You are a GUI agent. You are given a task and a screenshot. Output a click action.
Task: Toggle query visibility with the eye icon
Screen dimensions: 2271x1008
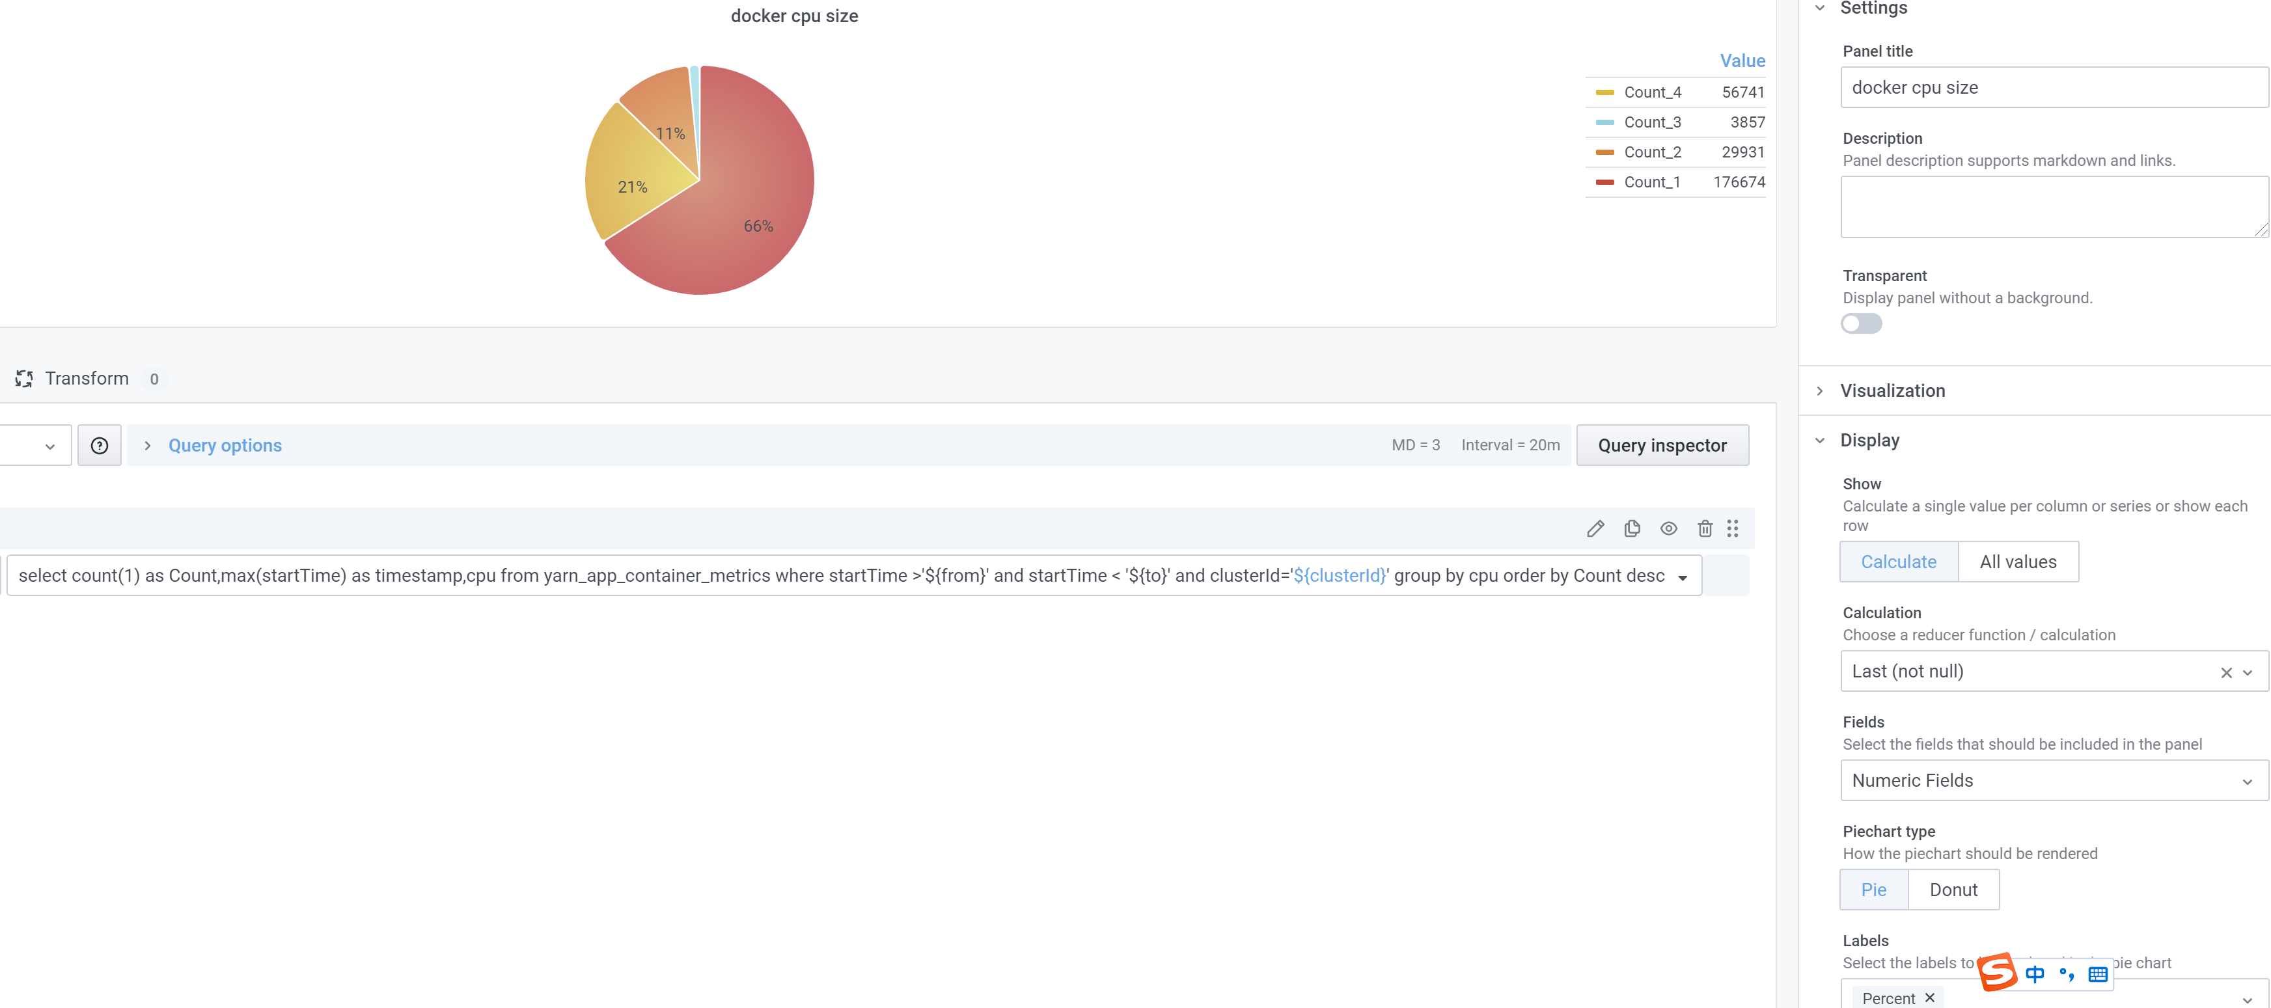coord(1669,528)
